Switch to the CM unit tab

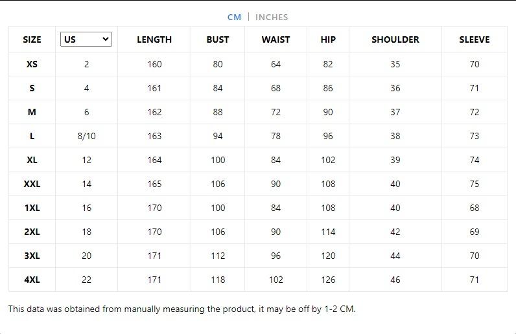pos(234,17)
